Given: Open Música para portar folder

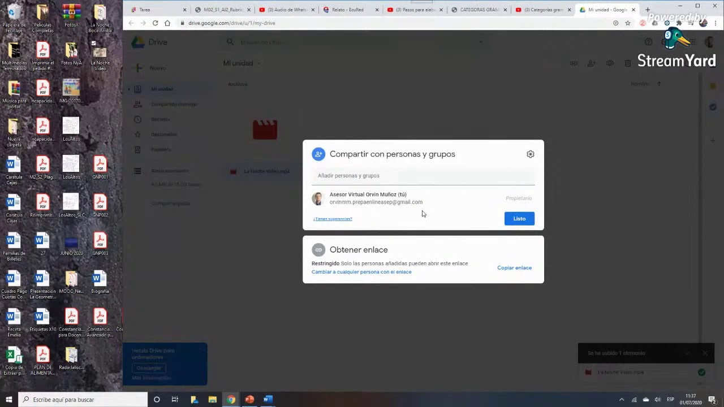Looking at the screenshot, I should [14, 94].
